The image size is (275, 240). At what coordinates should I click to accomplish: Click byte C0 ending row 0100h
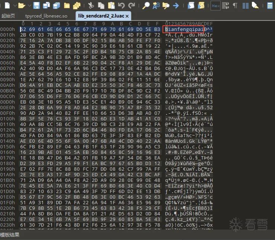157,119
